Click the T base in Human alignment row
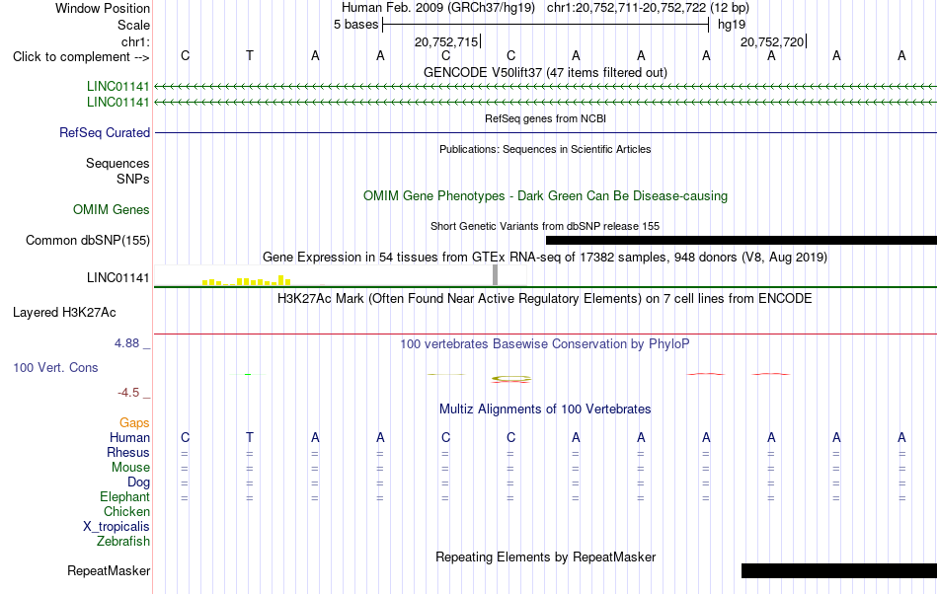938x594 pixels. coord(250,437)
